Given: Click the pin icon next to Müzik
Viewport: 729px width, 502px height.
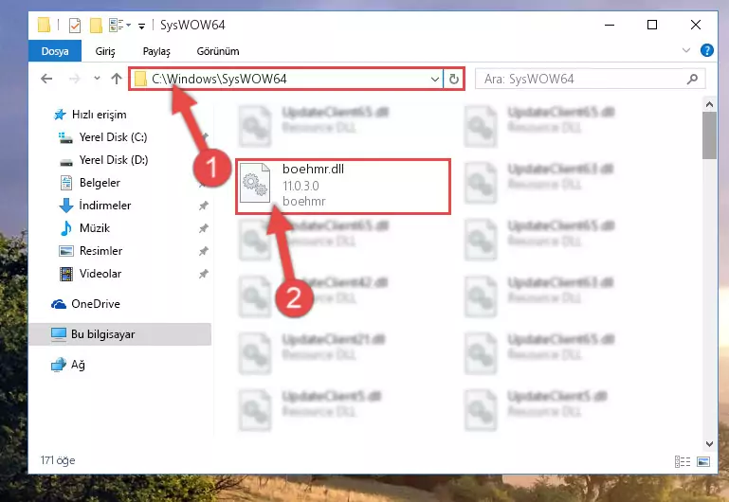Looking at the screenshot, I should click(203, 228).
